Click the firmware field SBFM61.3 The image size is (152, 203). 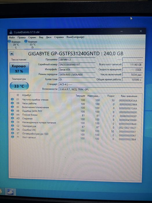coord(77,60)
